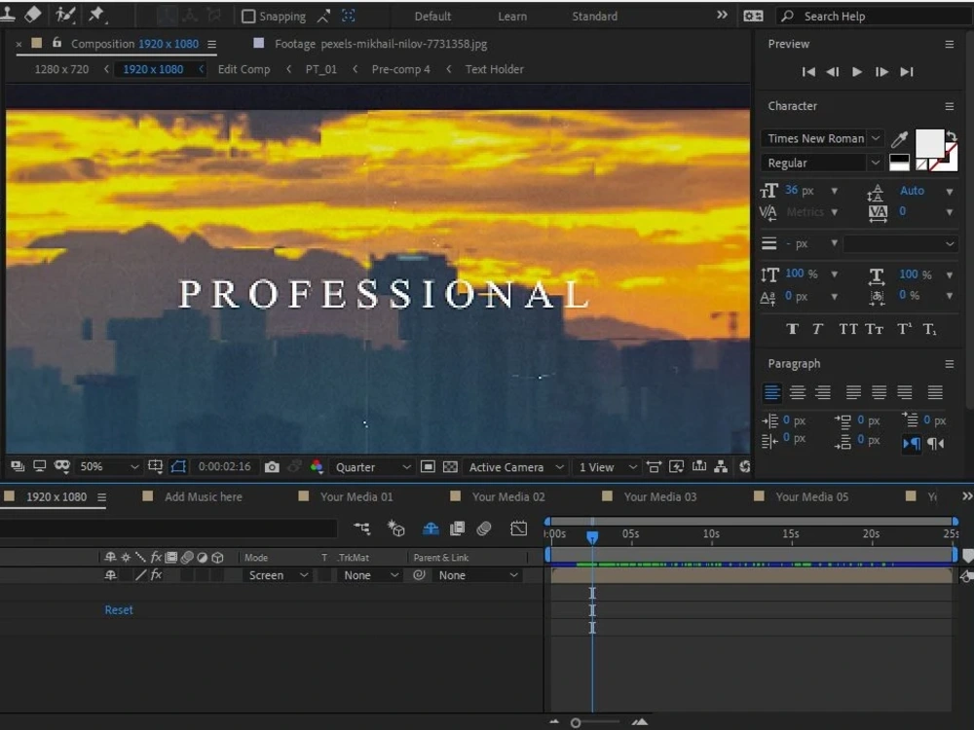Toggle transparency grid icon
The height and width of the screenshot is (730, 974).
450,467
